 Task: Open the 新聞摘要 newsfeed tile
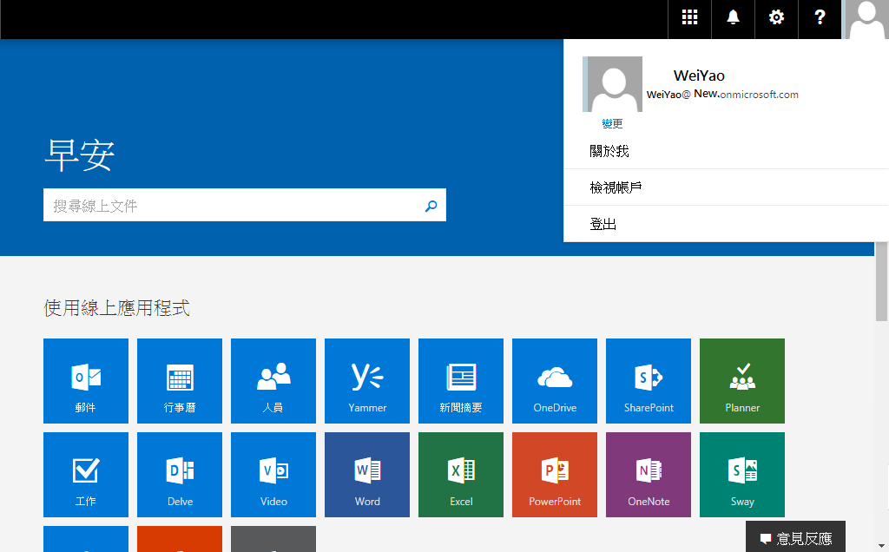point(461,381)
